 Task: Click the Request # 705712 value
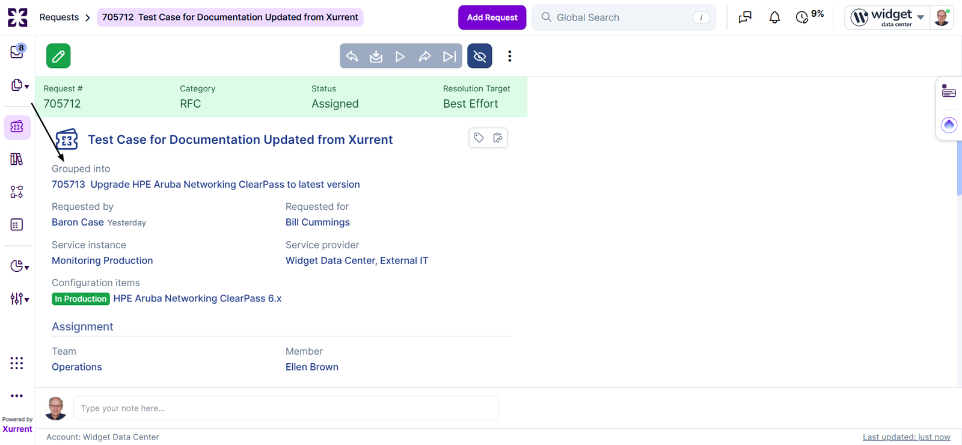pos(62,103)
